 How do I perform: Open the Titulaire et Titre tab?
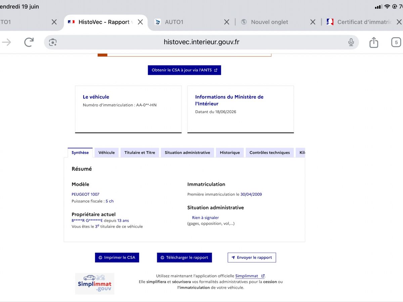(140, 153)
